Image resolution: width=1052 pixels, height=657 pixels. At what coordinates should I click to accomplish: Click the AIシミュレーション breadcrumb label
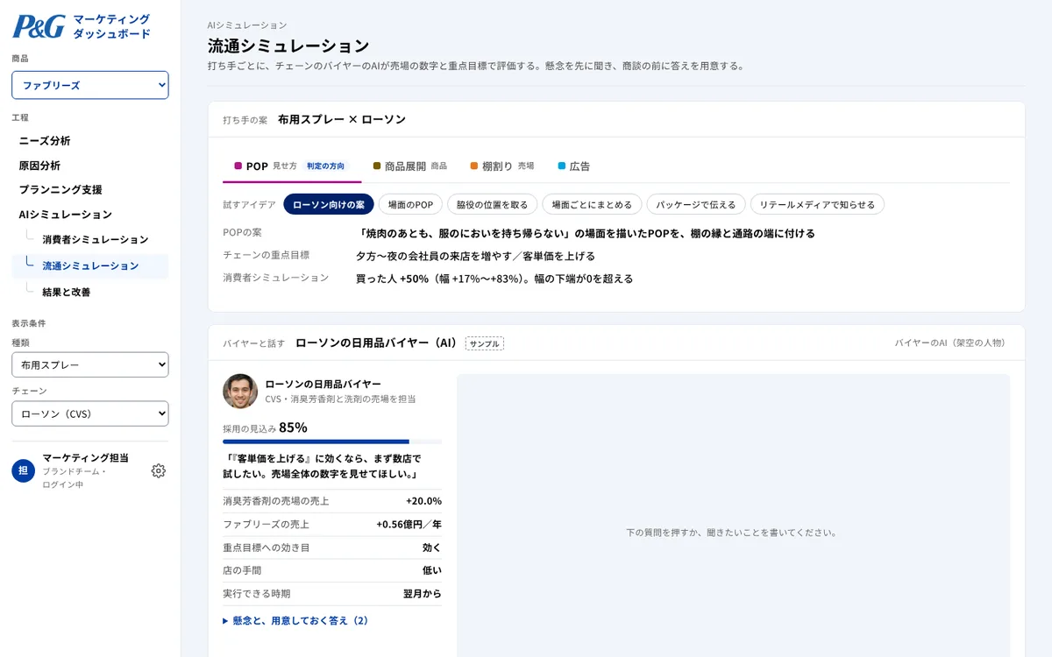247,25
